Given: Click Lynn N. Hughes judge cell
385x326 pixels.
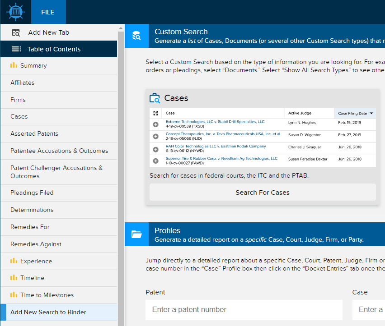Looking at the screenshot, I should coord(302,123).
